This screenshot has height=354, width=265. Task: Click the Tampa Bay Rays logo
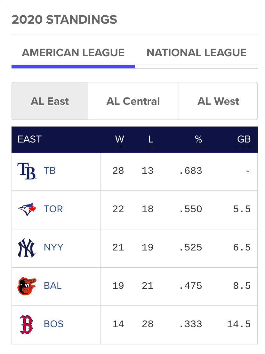tap(27, 171)
